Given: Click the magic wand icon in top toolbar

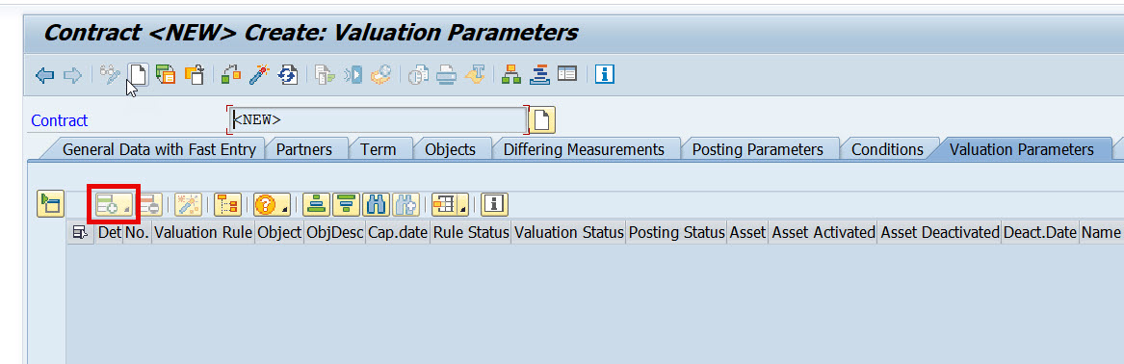Looking at the screenshot, I should click(x=259, y=74).
